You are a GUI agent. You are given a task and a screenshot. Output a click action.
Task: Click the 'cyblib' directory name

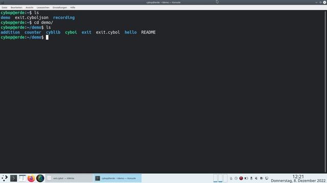coord(53,33)
